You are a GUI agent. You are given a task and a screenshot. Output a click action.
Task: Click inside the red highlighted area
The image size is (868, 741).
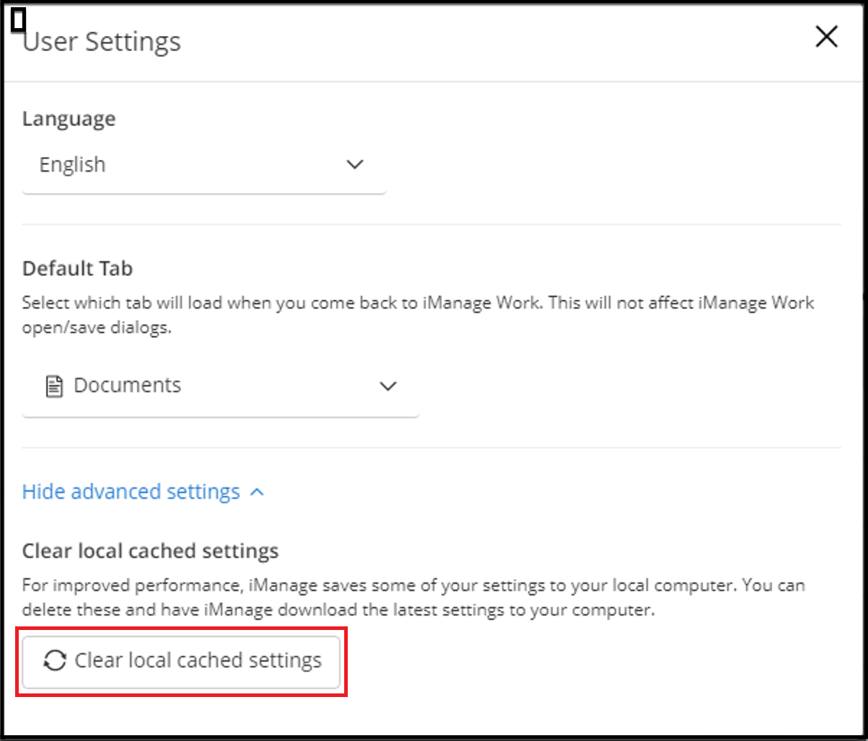click(x=180, y=661)
